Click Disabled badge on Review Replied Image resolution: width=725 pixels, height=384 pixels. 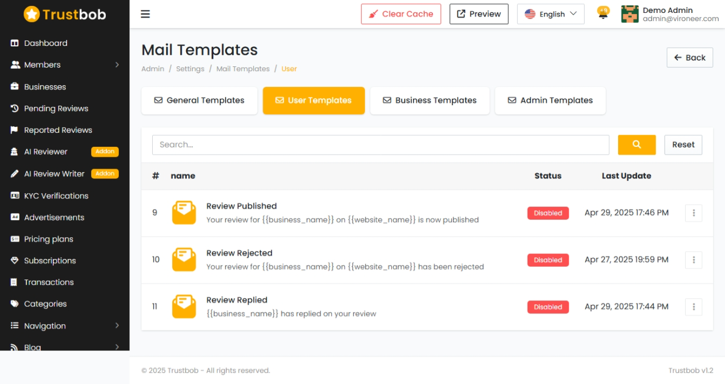click(548, 307)
